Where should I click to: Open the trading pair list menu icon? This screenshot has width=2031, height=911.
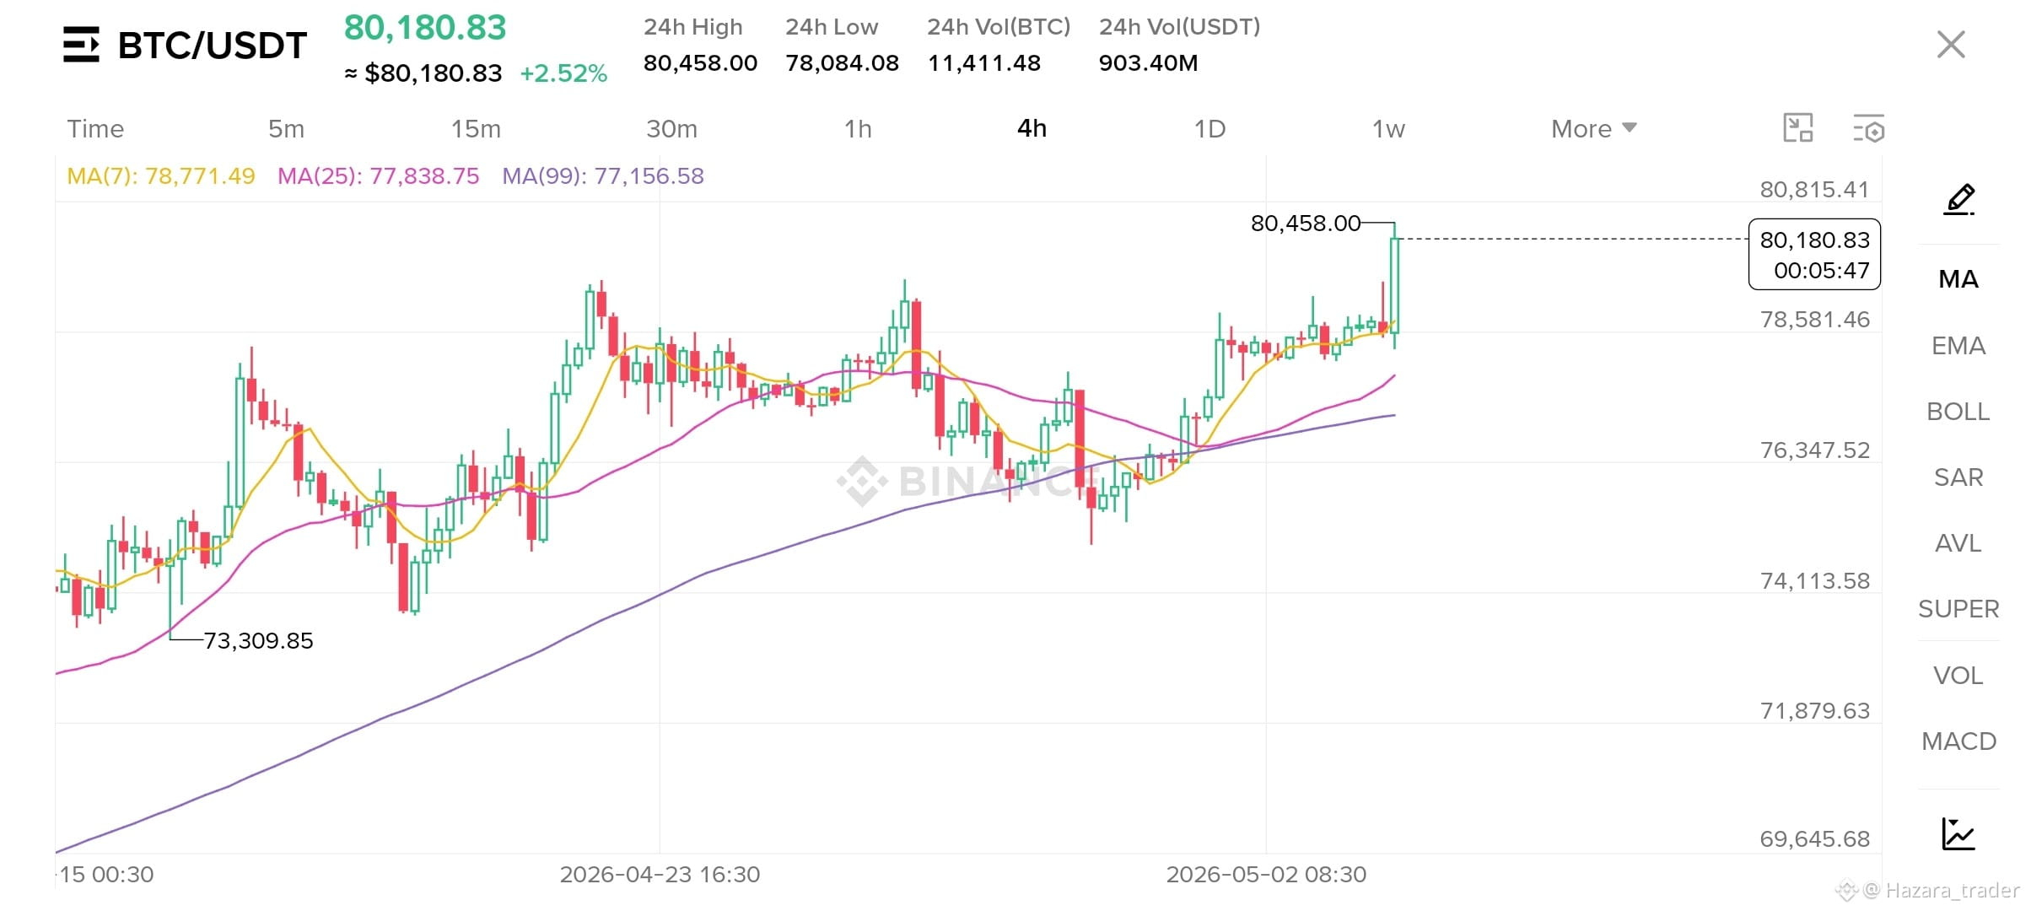(81, 45)
